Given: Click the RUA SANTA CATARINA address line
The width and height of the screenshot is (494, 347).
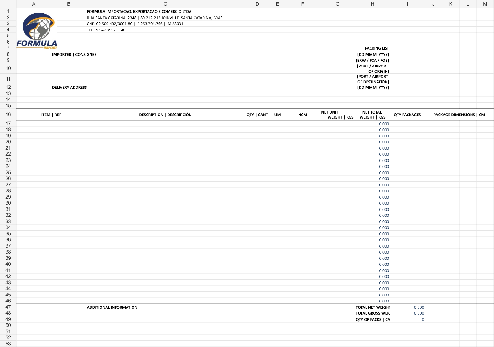Looking at the screenshot, I should (x=156, y=18).
